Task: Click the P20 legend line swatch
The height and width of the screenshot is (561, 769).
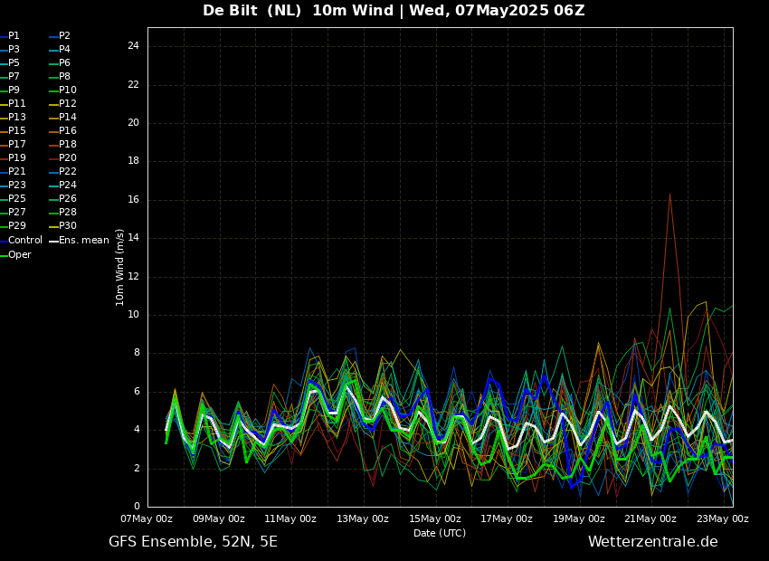Action: click(x=52, y=158)
